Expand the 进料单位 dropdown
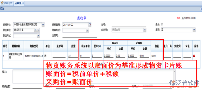The height and width of the screenshot is (91, 202). [x=43, y=25]
